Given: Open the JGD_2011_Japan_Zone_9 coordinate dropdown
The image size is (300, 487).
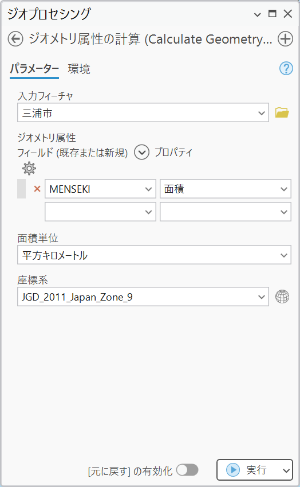Looking at the screenshot, I should tap(143, 297).
